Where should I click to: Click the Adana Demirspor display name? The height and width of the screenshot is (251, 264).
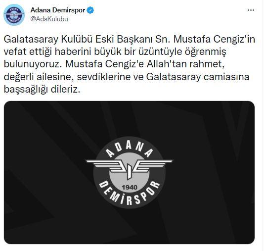pos(58,10)
